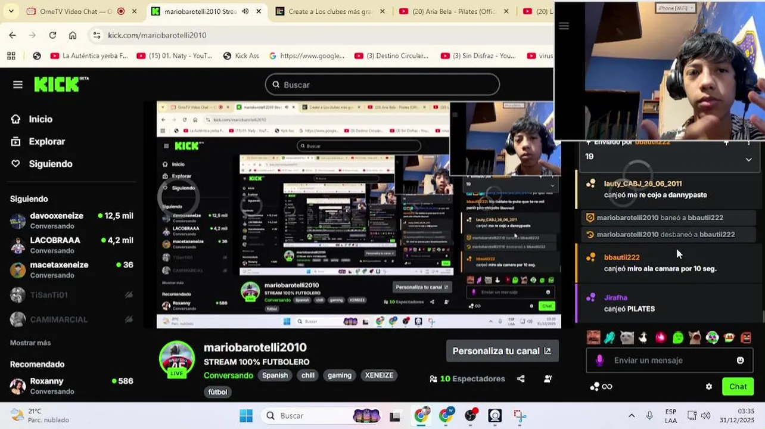765x429 pixels.
Task: Open OBS Studio from taskbar
Action: (471, 415)
